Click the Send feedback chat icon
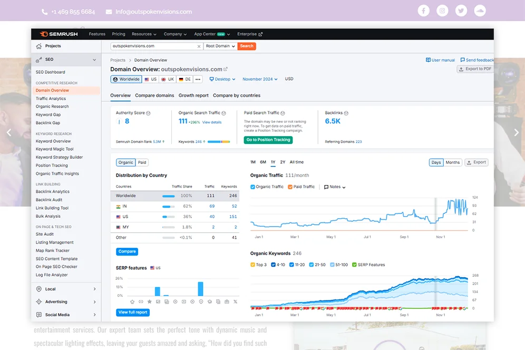The width and height of the screenshot is (525, 350). (462, 60)
